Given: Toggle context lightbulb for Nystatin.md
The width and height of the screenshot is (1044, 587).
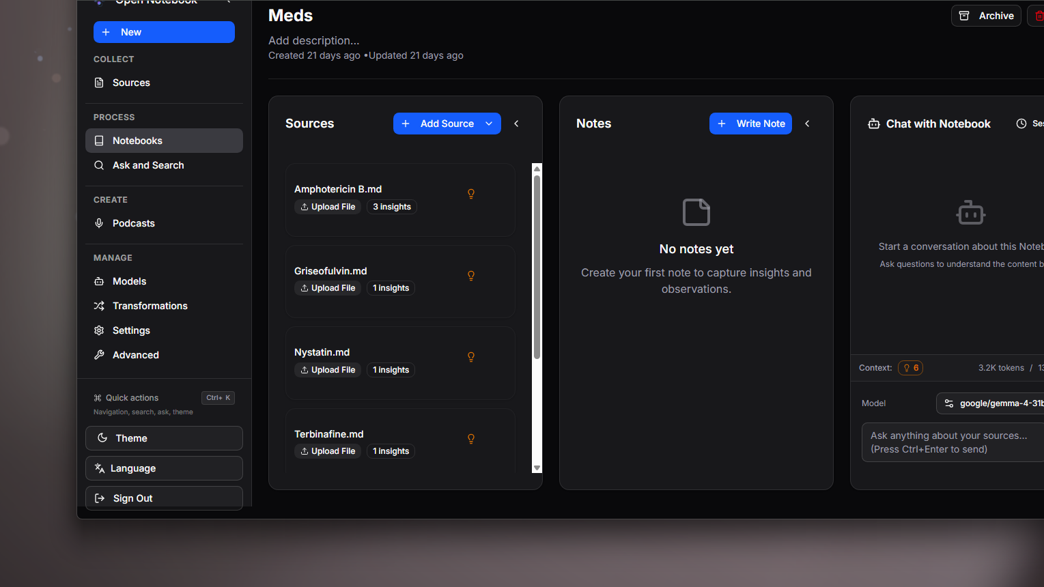Looking at the screenshot, I should [471, 357].
